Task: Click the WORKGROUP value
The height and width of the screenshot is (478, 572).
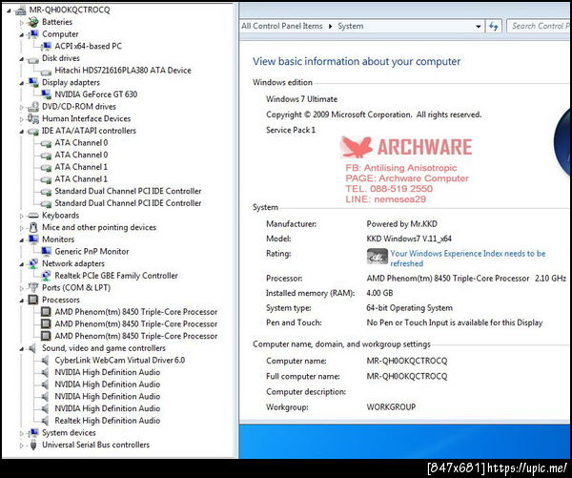Action: pyautogui.click(x=391, y=407)
